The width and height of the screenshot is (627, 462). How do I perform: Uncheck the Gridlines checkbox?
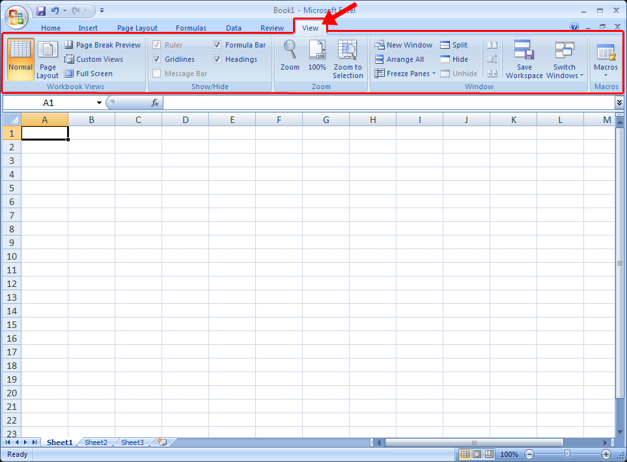[157, 59]
